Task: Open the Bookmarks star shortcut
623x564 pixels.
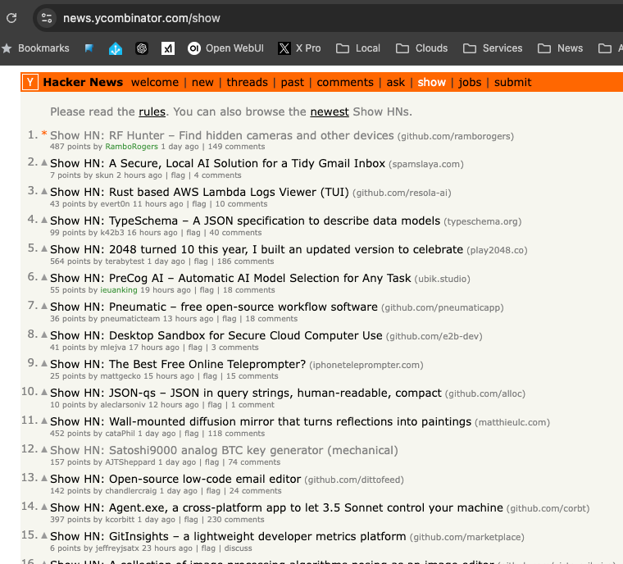Action: pos(35,48)
